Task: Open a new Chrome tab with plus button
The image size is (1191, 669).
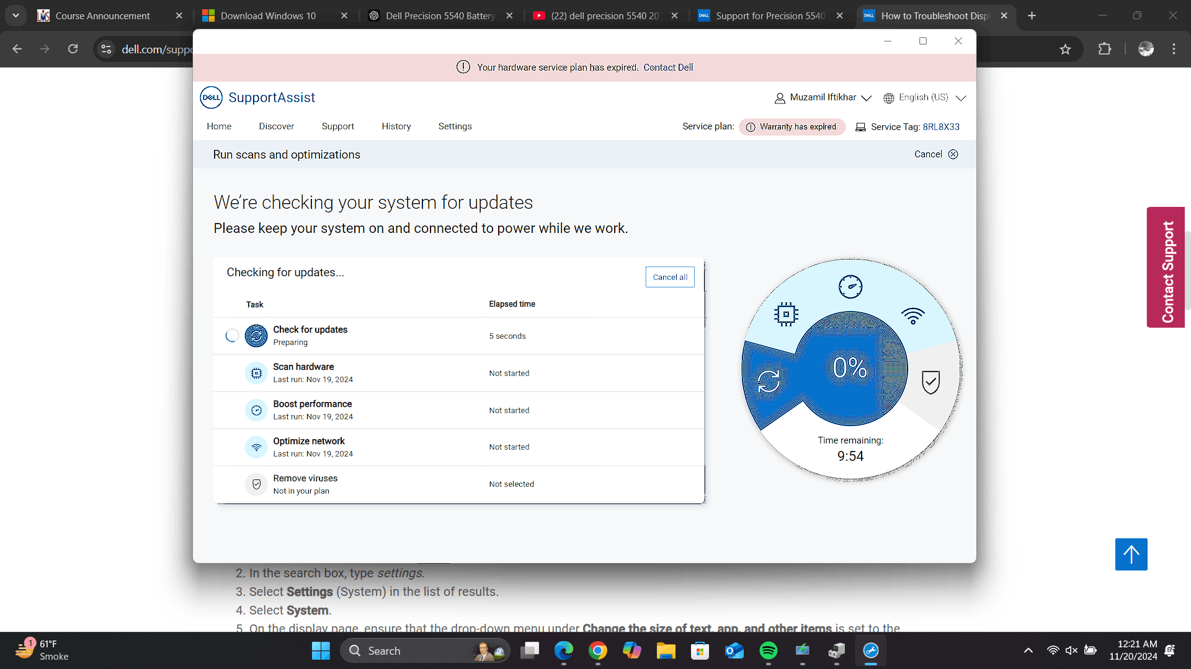Action: pos(1032,15)
